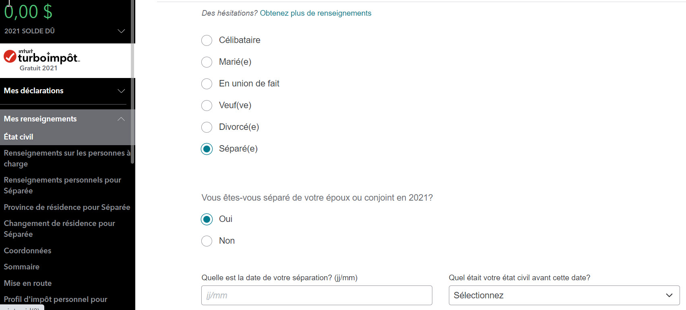The height and width of the screenshot is (310, 686).
Task: Open the Coordonnées sidebar item
Action: tap(27, 250)
